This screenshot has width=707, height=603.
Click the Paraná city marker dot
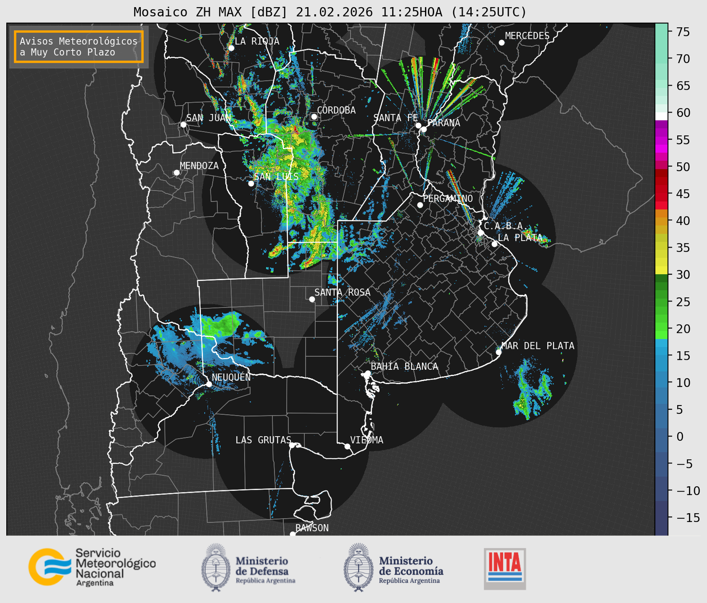coord(424,129)
